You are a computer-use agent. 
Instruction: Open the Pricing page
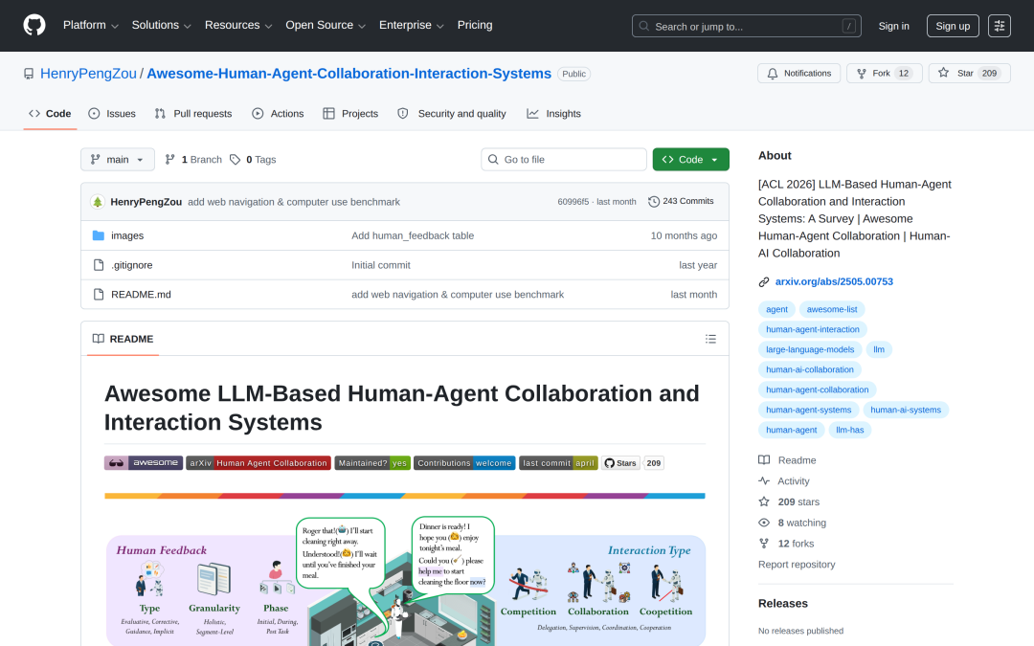click(x=475, y=25)
